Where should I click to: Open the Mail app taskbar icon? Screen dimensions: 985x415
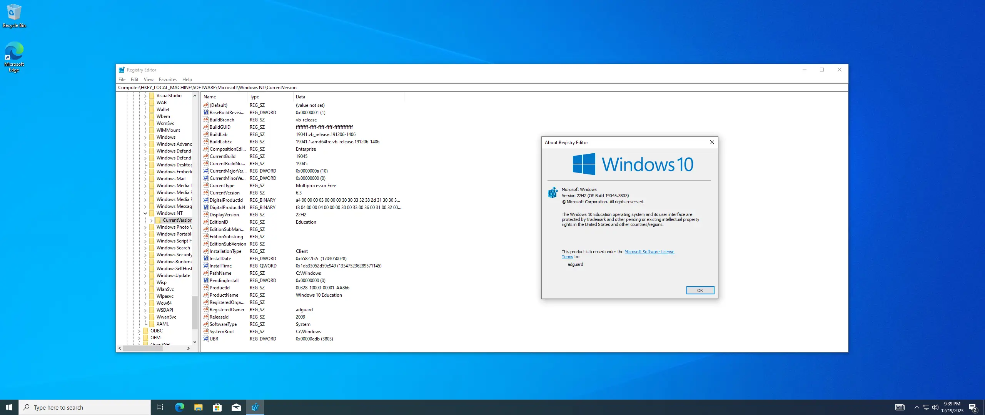[x=236, y=407]
